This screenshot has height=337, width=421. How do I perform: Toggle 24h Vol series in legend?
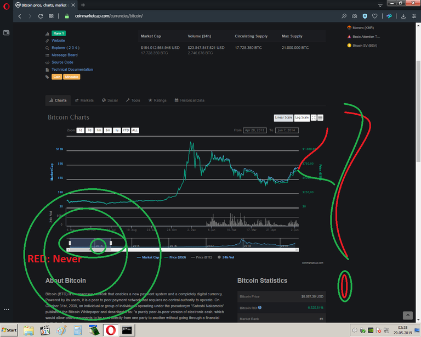tap(226, 257)
